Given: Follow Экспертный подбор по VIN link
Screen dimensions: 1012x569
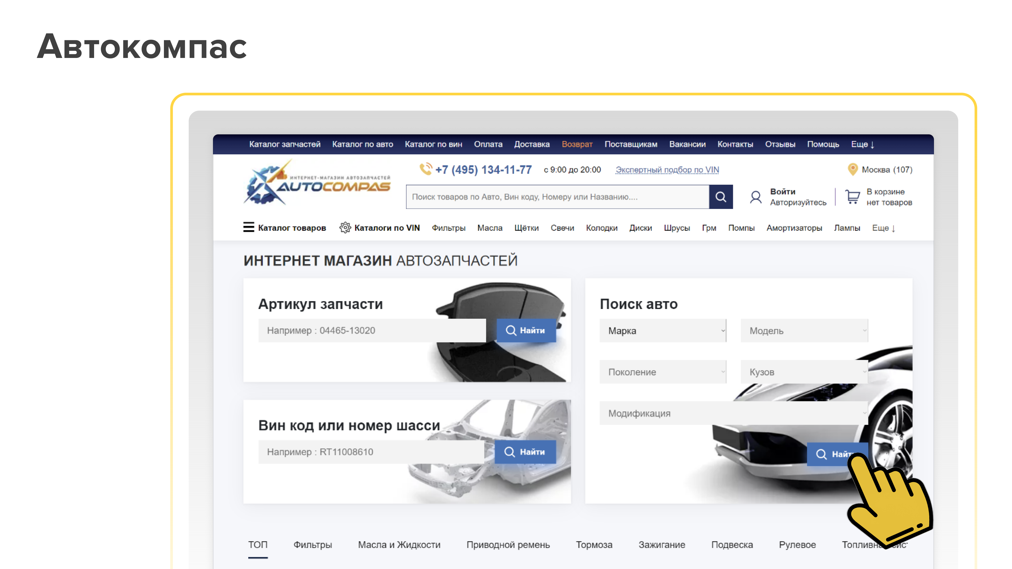Looking at the screenshot, I should point(667,170).
